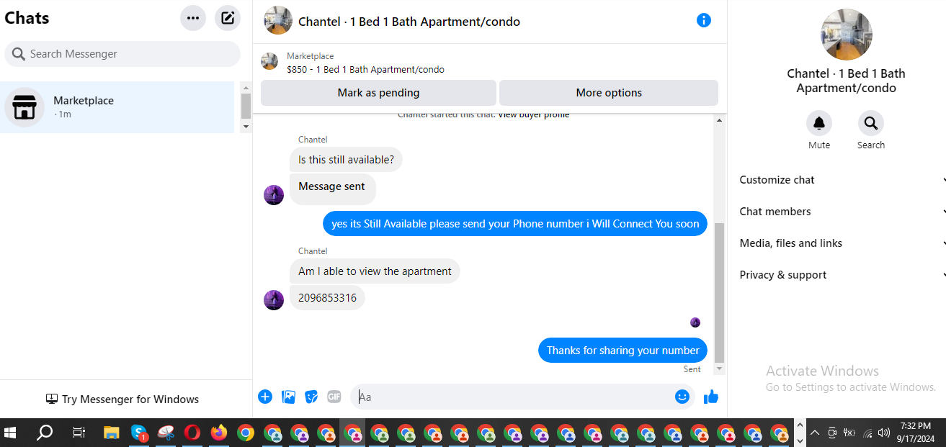Start a new message with compose icon
Image resolution: width=946 pixels, height=447 pixels.
[228, 18]
